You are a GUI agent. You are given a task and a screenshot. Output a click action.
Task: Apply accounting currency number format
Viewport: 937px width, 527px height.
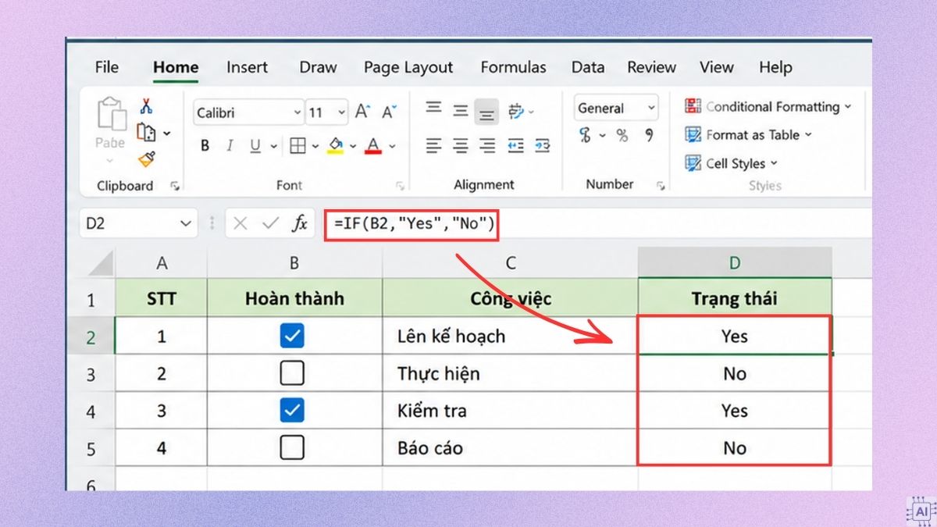pyautogui.click(x=586, y=136)
